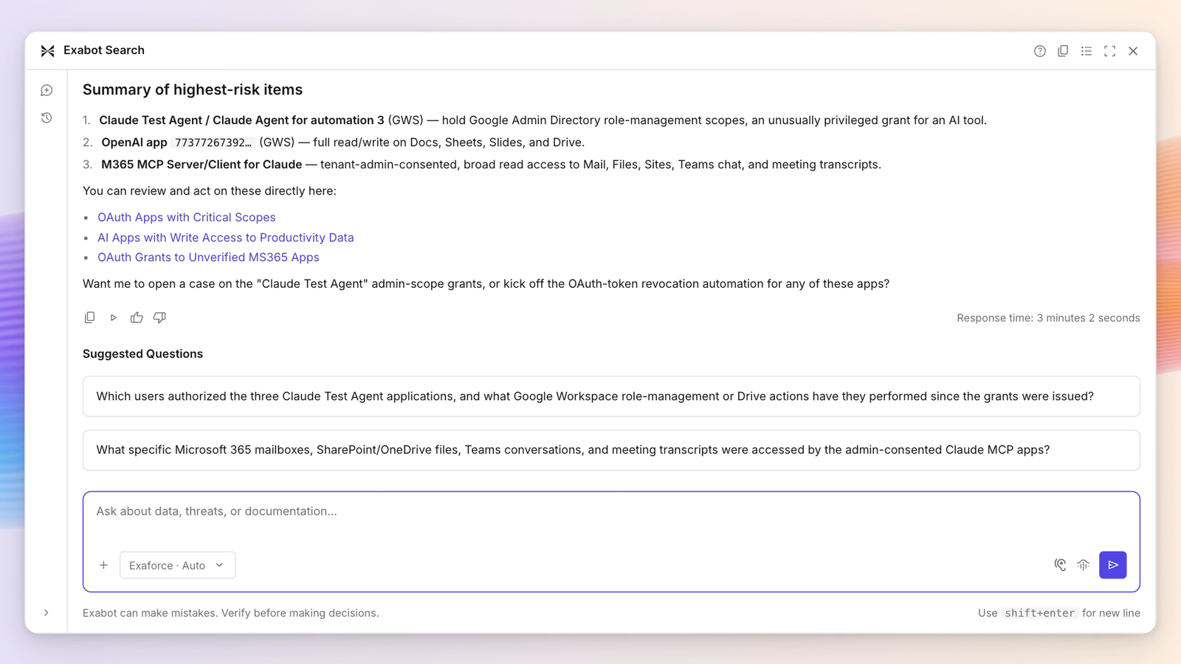1181x664 pixels.
Task: Open the help question mark icon
Action: click(1039, 51)
